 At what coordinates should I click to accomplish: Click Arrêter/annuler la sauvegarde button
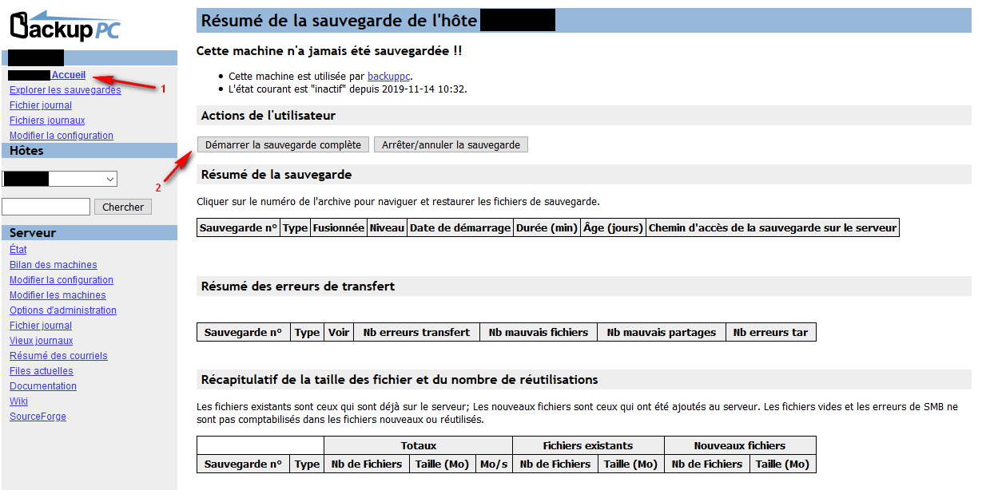(451, 144)
